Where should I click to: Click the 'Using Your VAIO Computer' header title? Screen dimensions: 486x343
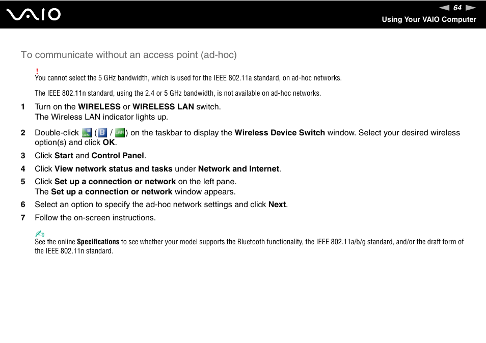429,19
